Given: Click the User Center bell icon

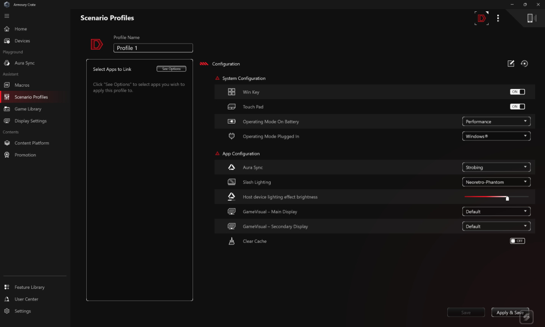Looking at the screenshot, I should [x=7, y=299].
